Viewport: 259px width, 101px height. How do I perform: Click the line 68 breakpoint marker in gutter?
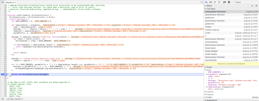click(4, 74)
